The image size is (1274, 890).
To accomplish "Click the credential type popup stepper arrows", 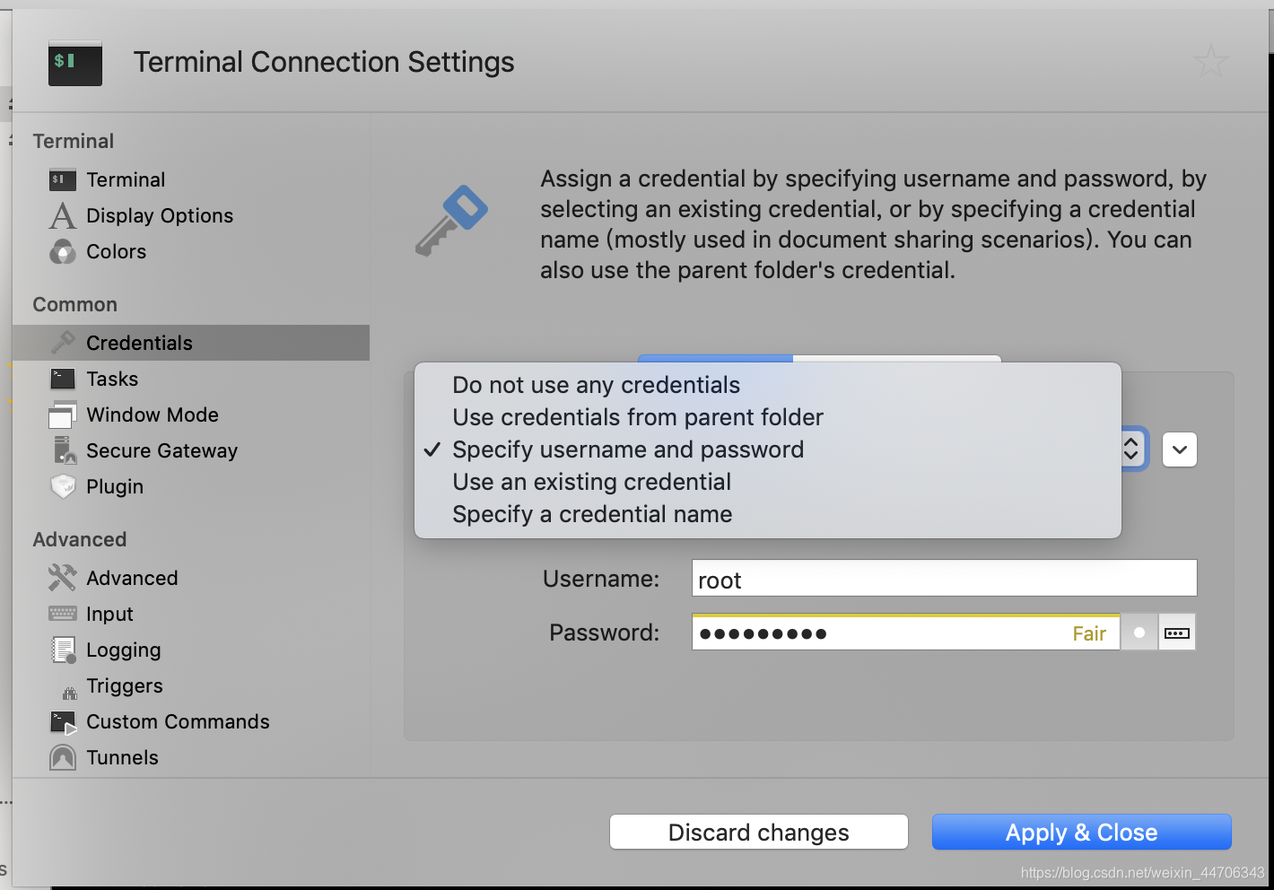I will pos(1132,449).
